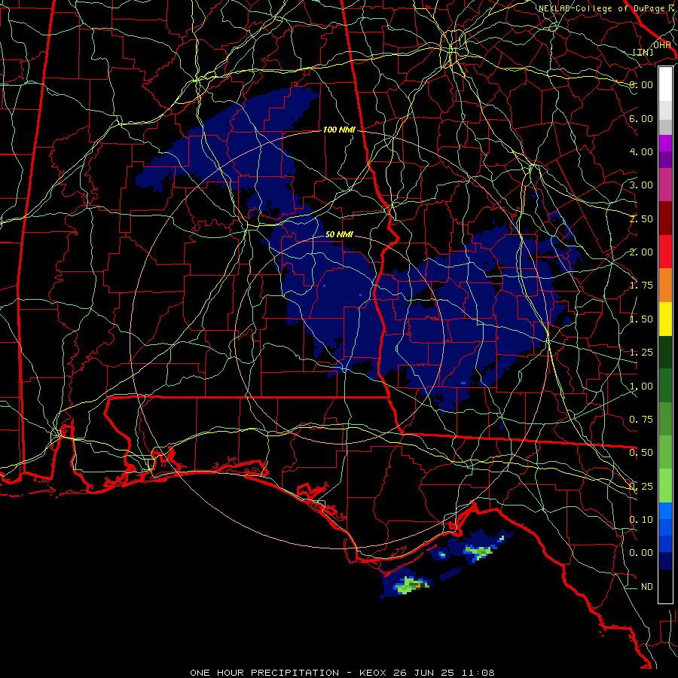This screenshot has width=678, height=678.
Task: Select the darkest green swatch beside 1.25
Action: click(x=665, y=353)
